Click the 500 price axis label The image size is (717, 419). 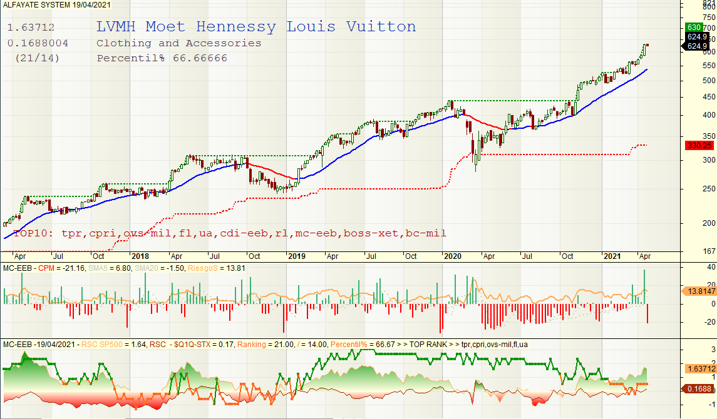click(x=709, y=81)
